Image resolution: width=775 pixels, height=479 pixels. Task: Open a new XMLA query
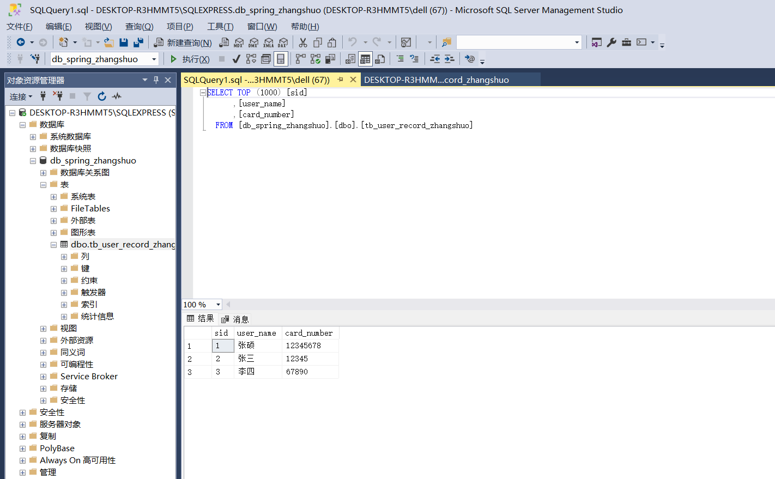click(x=268, y=43)
